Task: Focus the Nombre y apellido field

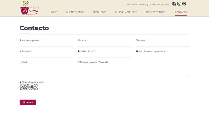Action: coord(46,44)
